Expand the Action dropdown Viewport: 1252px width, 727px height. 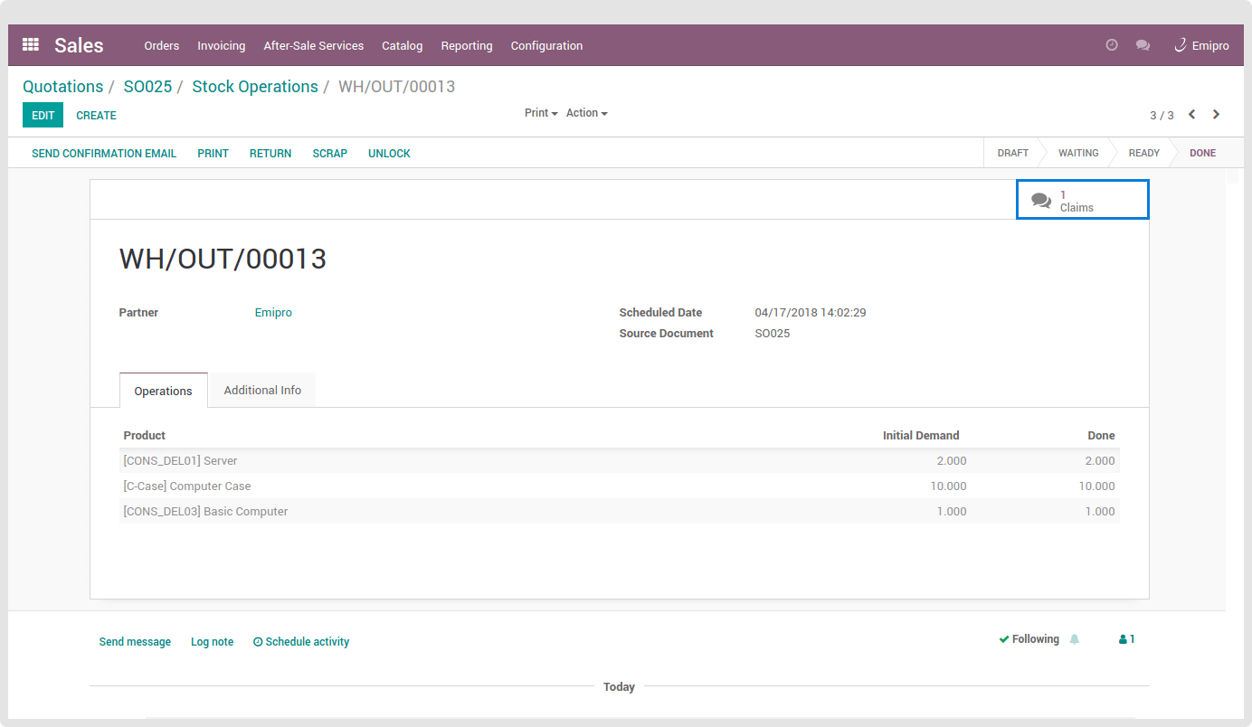(x=586, y=113)
